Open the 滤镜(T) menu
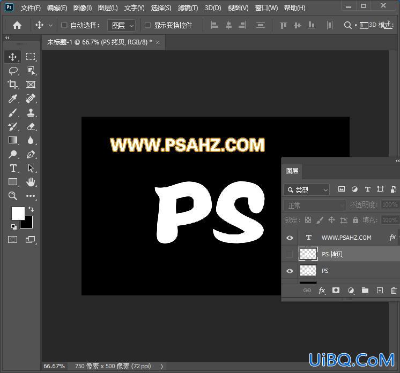400x373 pixels. click(188, 8)
